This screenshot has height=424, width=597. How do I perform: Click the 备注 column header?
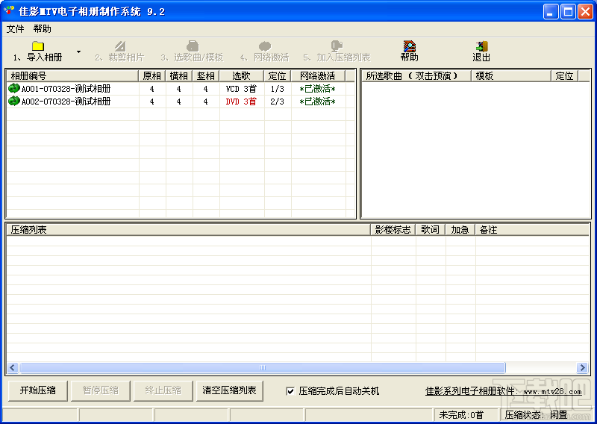click(532, 230)
